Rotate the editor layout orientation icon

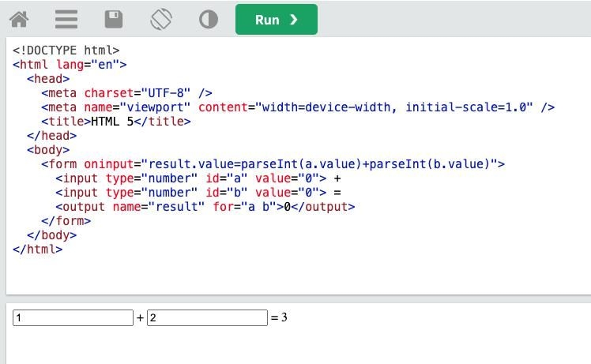(x=161, y=19)
